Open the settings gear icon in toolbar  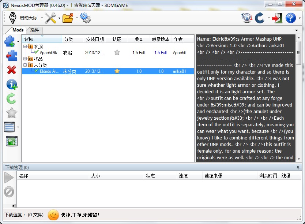pyautogui.click(x=85, y=18)
